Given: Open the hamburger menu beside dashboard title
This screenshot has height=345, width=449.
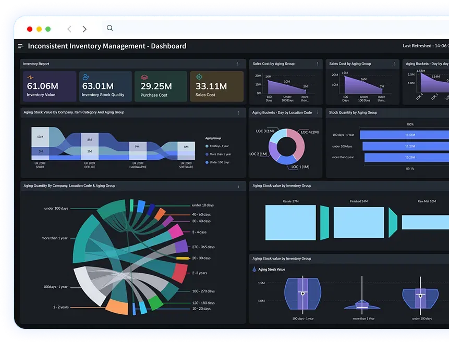Looking at the screenshot, I should [x=21, y=46].
